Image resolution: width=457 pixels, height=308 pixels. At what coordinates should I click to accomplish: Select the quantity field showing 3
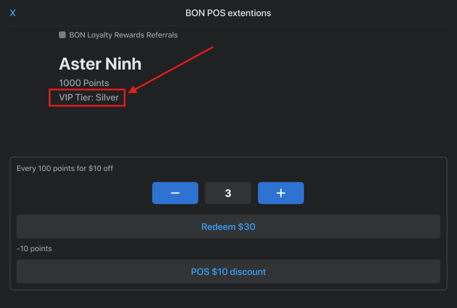tap(228, 193)
